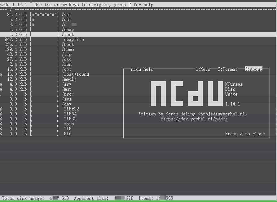Select the /usr directory row

[x=138, y=20]
